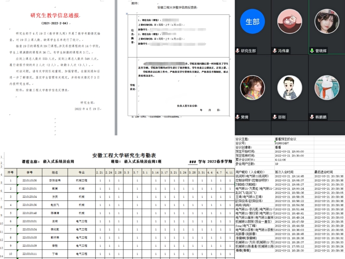Image resolution: width=345 pixels, height=259 pixels.
Task: Click 樊倩's muted microphone icon
Action: click(238, 117)
